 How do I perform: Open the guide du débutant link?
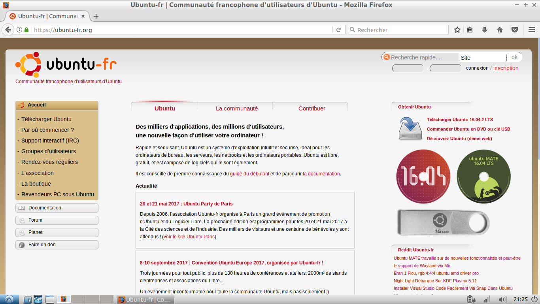pos(249,173)
